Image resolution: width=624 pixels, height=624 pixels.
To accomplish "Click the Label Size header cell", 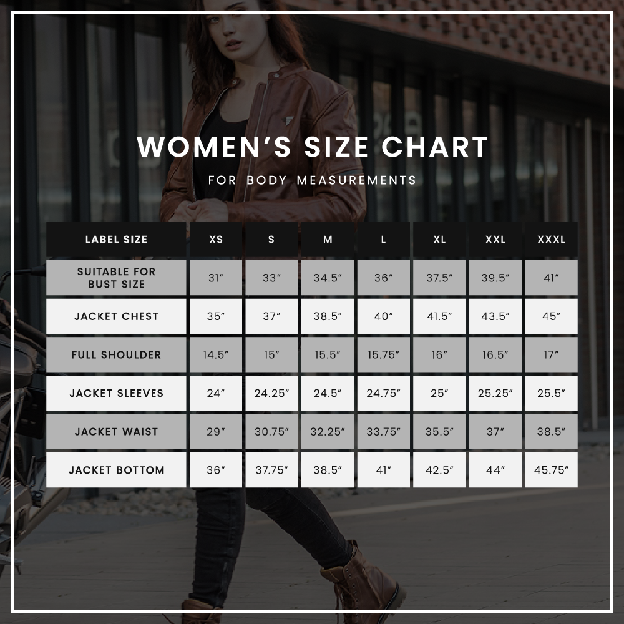I will point(116,239).
